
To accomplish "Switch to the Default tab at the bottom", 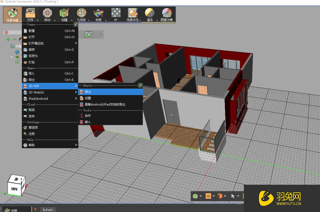I will tap(48, 210).
